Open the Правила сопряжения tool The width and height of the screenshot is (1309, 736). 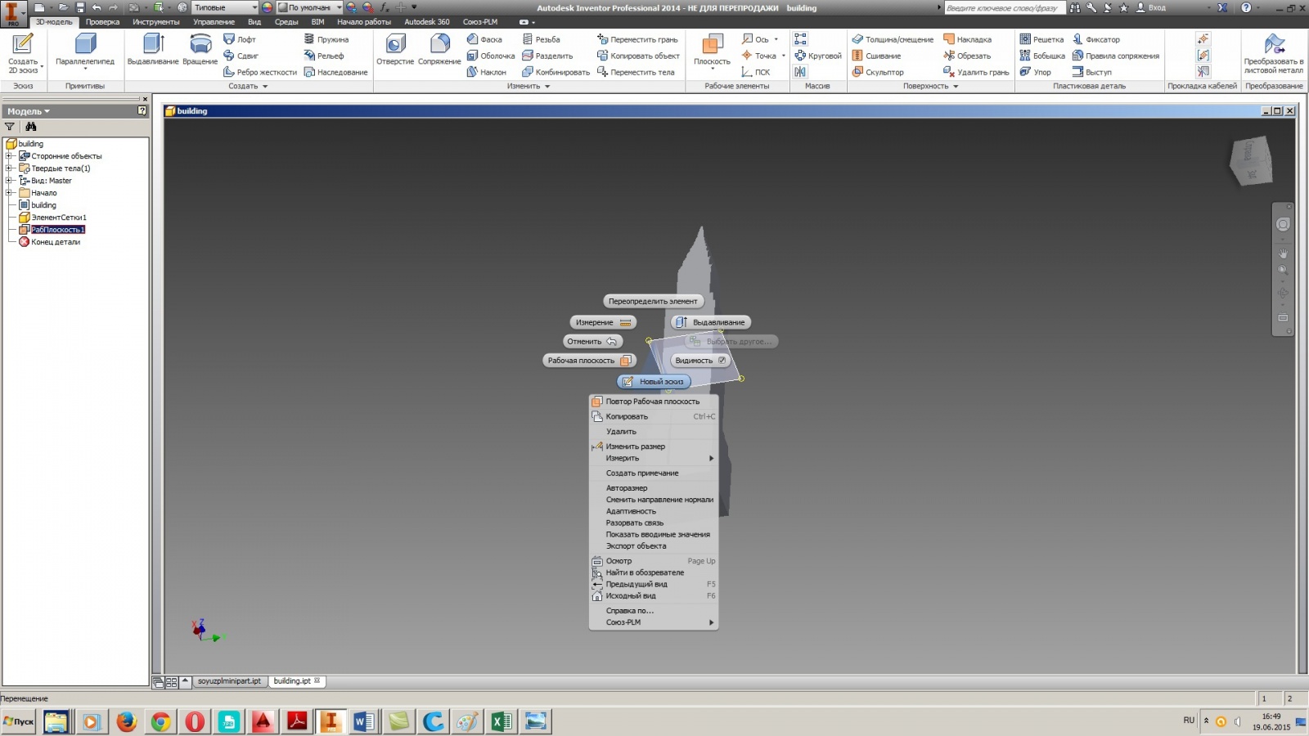click(1116, 56)
